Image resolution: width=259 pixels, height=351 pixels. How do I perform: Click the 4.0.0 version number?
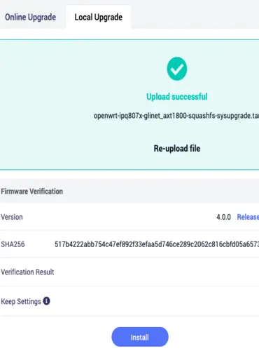[x=223, y=217]
